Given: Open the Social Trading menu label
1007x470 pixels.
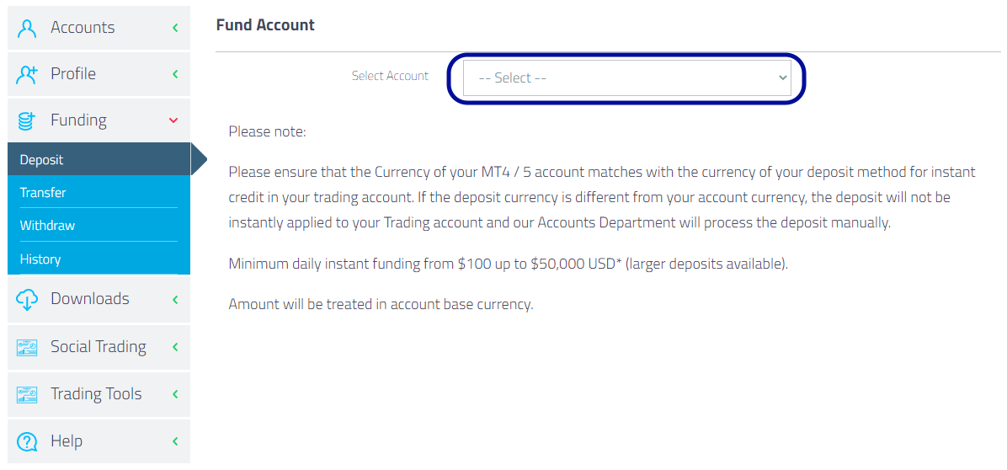Looking at the screenshot, I should pyautogui.click(x=99, y=347).
